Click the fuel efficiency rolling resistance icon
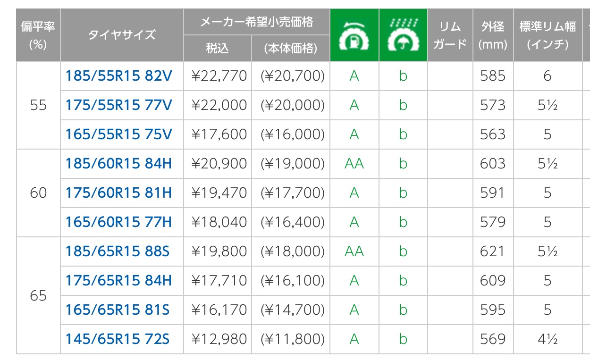The image size is (590, 360). click(x=354, y=35)
